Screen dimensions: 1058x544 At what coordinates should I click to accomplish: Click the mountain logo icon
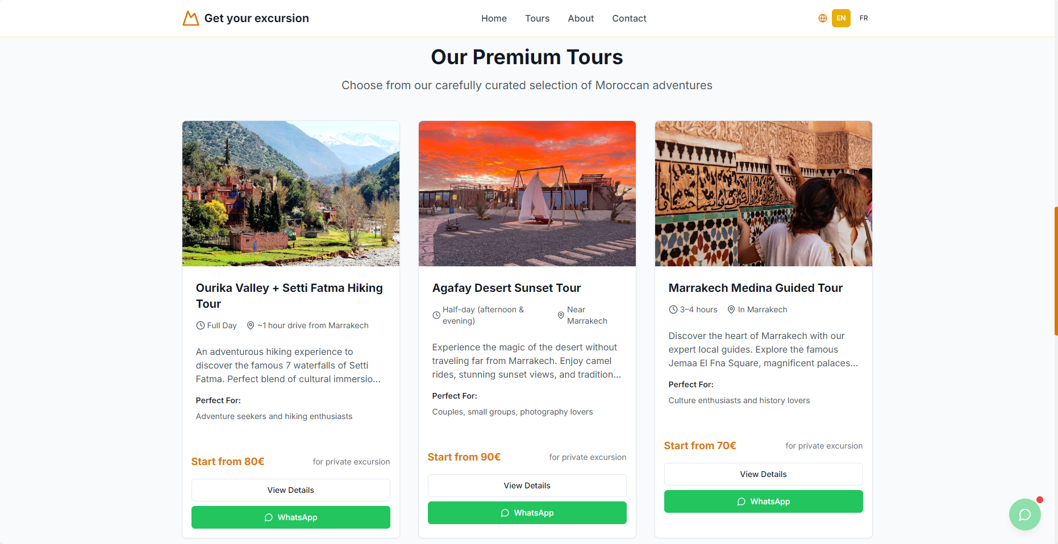tap(191, 18)
